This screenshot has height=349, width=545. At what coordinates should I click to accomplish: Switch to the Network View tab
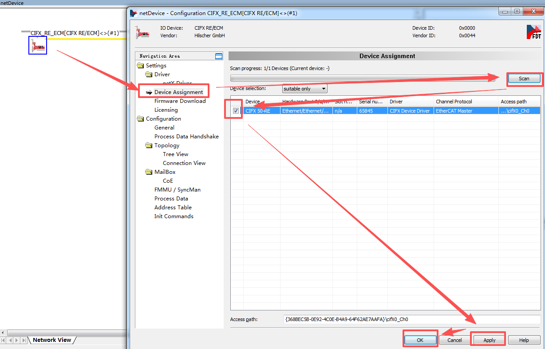click(x=52, y=340)
